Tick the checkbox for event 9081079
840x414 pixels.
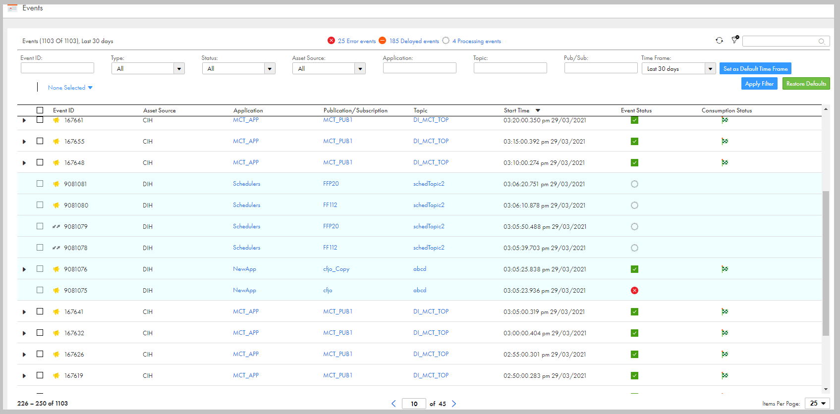point(40,226)
